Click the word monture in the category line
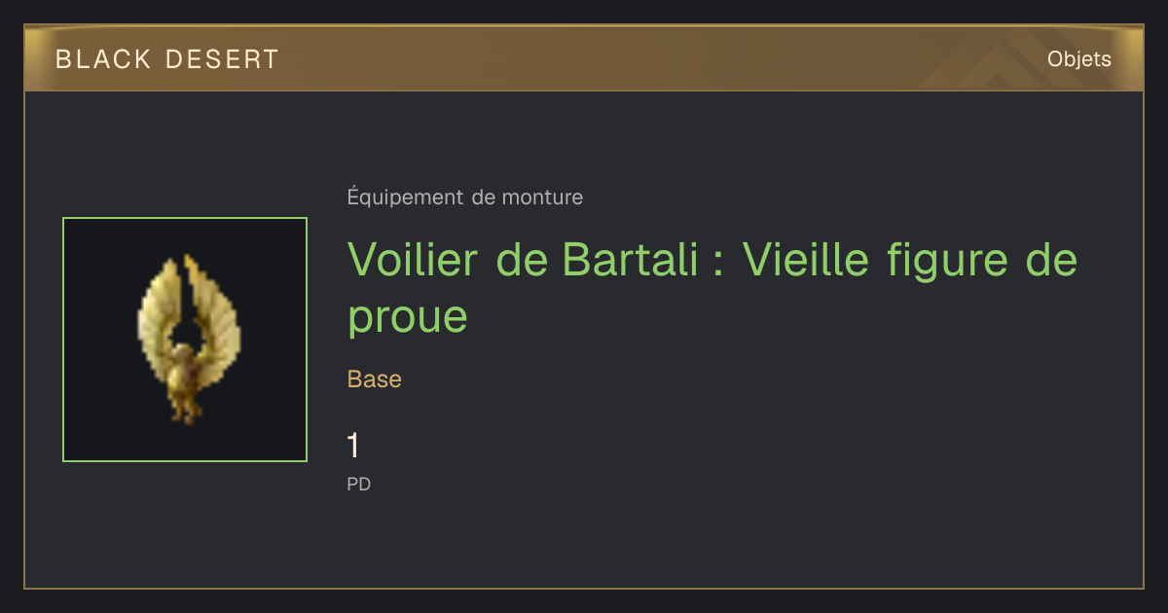Screen dimensions: 1168x613 (542, 198)
